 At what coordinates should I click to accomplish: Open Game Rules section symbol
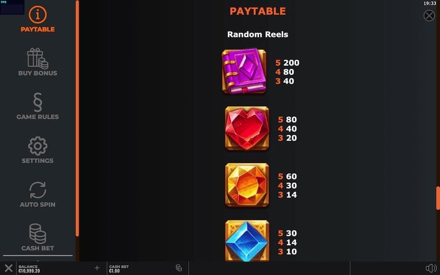(38, 102)
